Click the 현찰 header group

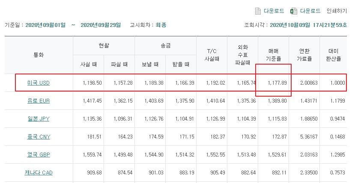(x=104, y=45)
